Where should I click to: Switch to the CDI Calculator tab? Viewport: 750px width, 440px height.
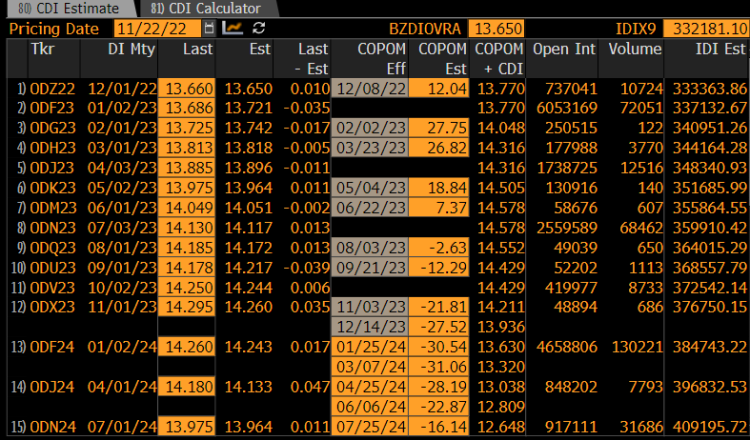206,9
